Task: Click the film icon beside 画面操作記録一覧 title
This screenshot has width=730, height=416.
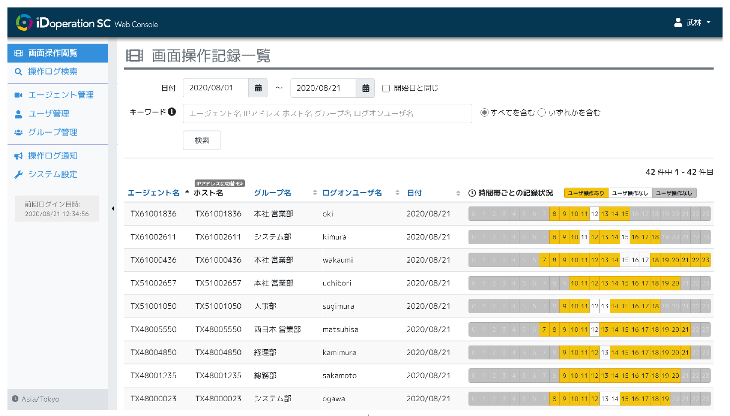Action: pos(135,56)
